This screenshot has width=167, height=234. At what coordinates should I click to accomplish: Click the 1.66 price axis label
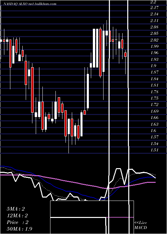tap(154, 118)
